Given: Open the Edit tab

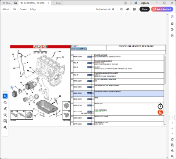Looking at the screenshot, I should [15, 9].
